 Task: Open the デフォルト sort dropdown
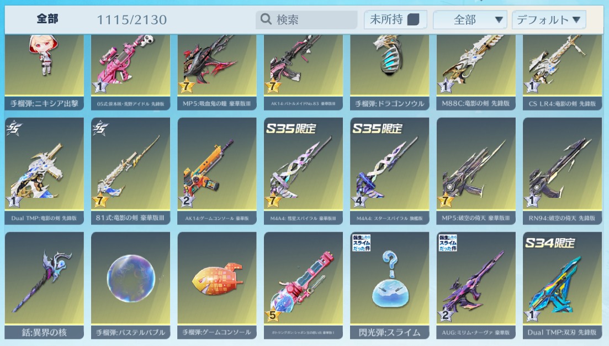pos(549,19)
